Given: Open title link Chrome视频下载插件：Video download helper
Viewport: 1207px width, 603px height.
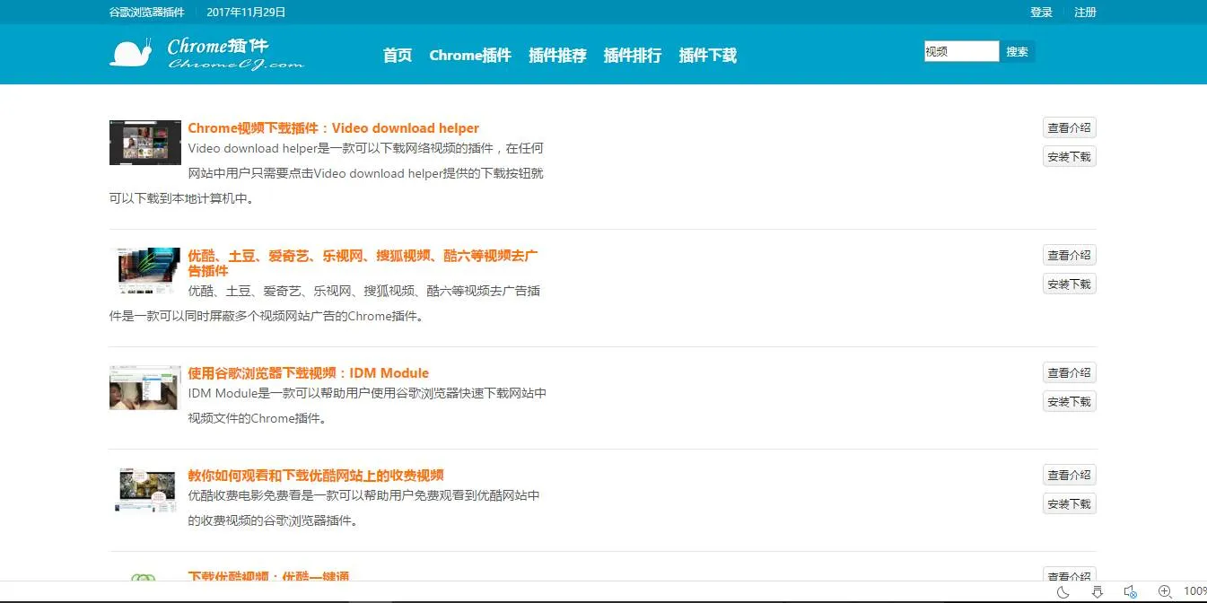Looking at the screenshot, I should 334,128.
